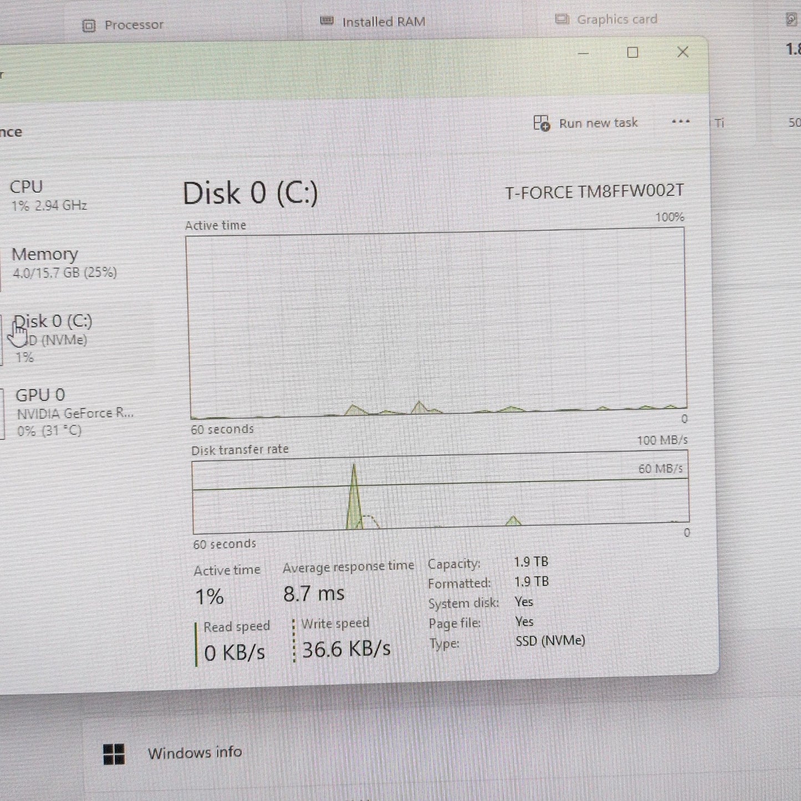Click the Windows logo beside Windows info
The height and width of the screenshot is (801, 801).
pos(114,754)
